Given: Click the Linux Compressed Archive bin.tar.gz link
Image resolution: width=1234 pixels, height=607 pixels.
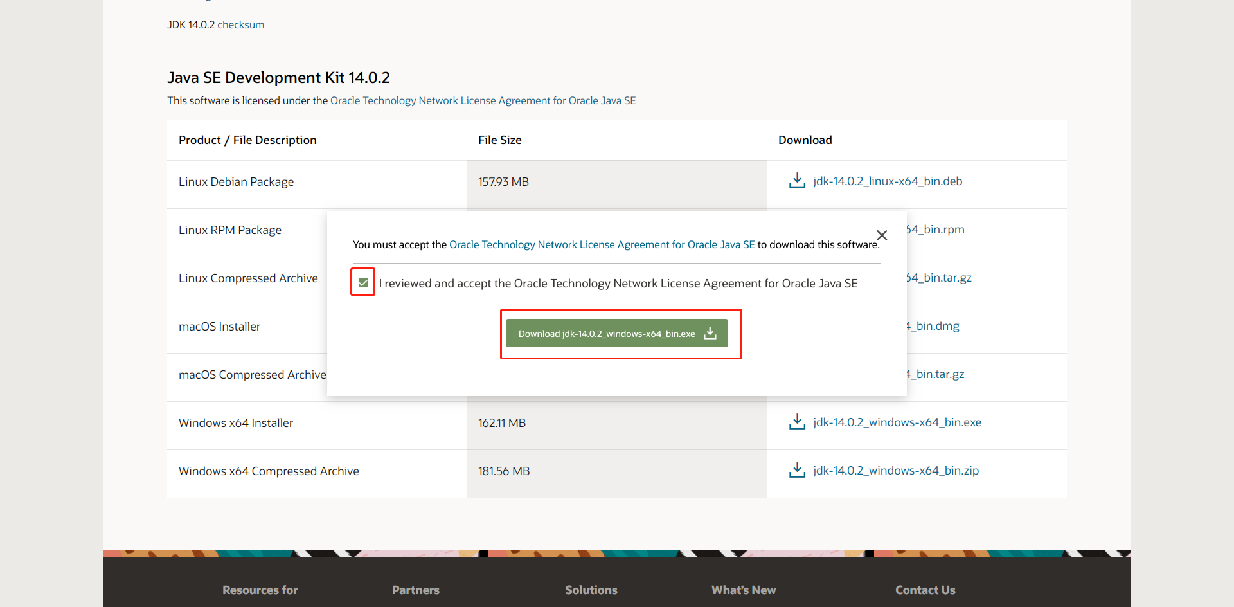Looking at the screenshot, I should point(940,278).
